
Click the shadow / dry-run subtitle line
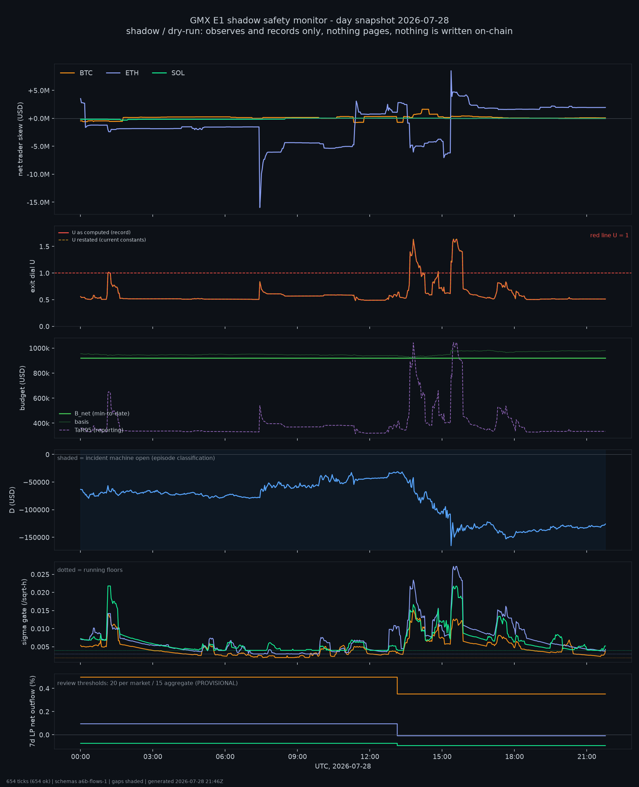(319, 31)
